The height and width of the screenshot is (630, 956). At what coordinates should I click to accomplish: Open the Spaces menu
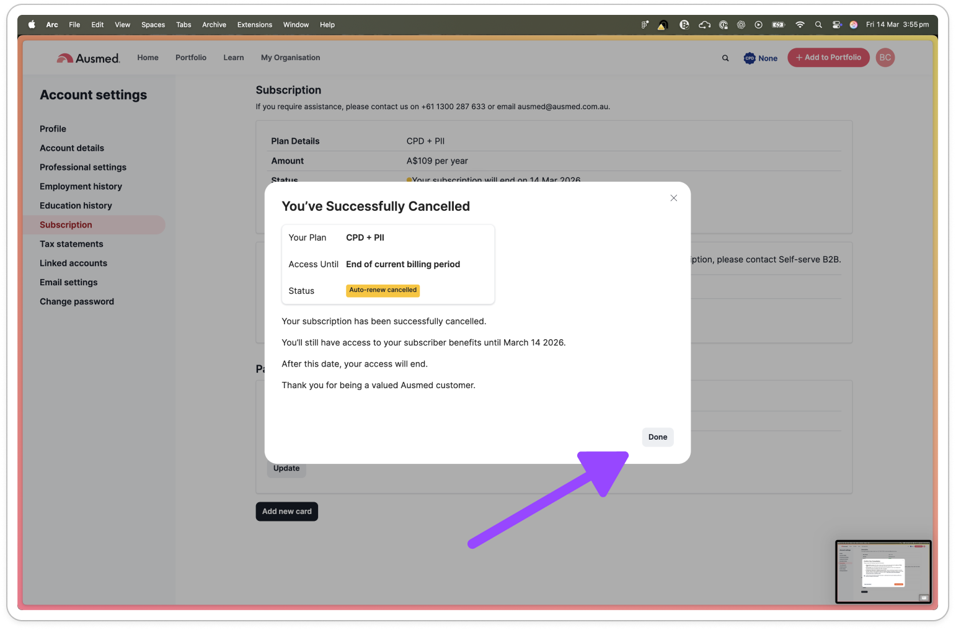point(153,25)
